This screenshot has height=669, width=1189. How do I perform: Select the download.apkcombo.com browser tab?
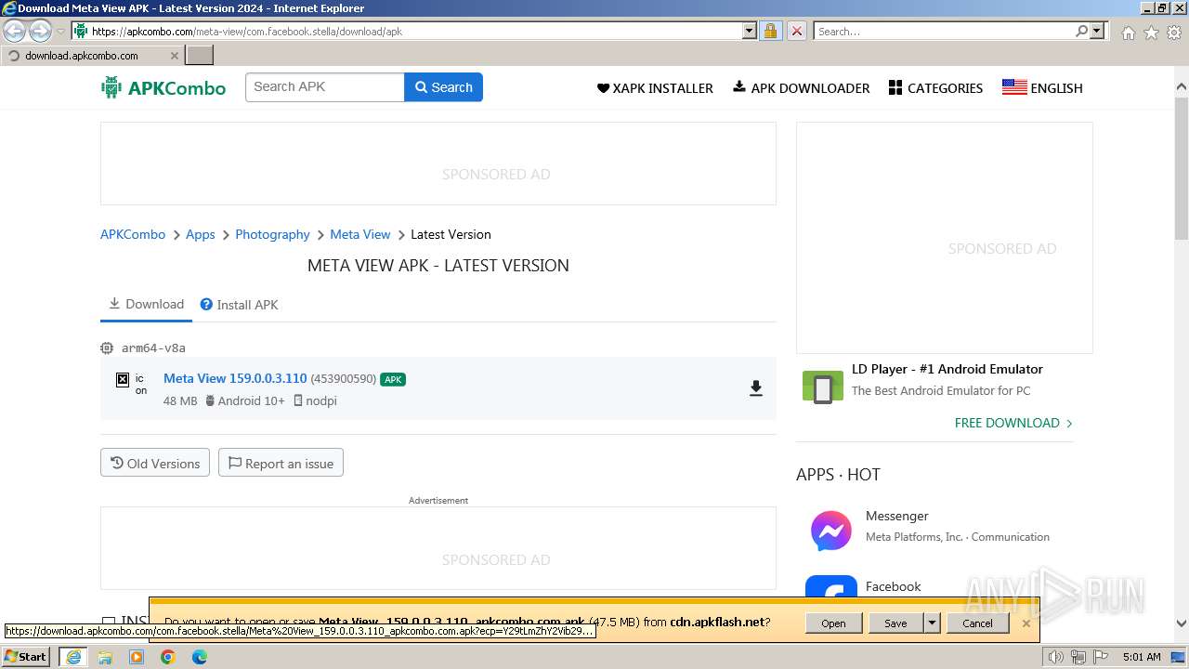point(90,56)
